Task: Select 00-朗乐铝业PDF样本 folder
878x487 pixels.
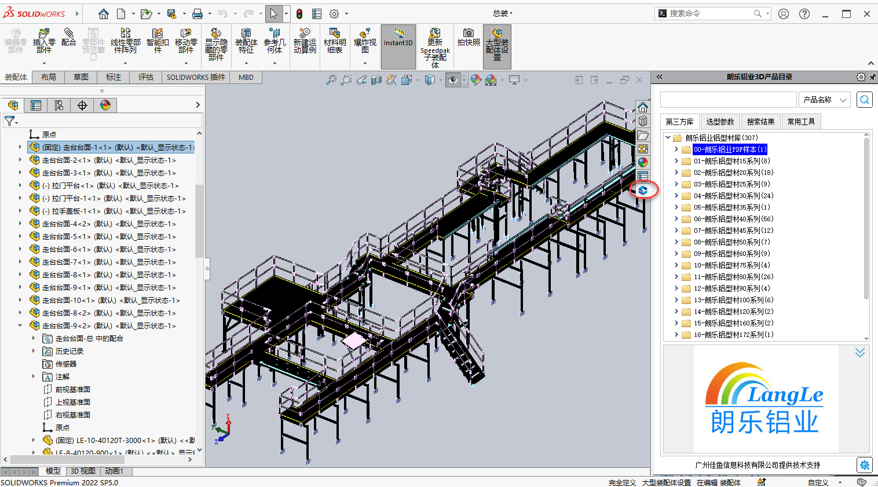Action: (x=730, y=149)
